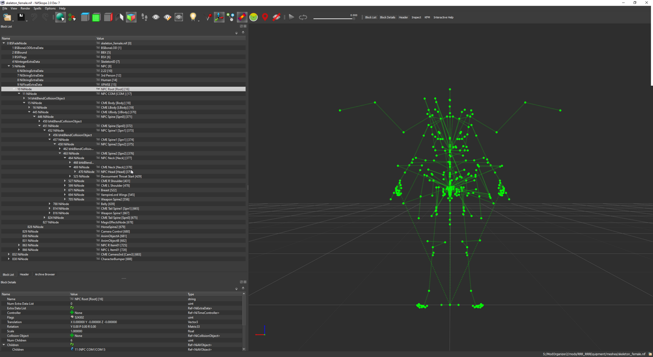Click the light bulb lighting icon
The height and width of the screenshot is (357, 653).
pos(193,17)
